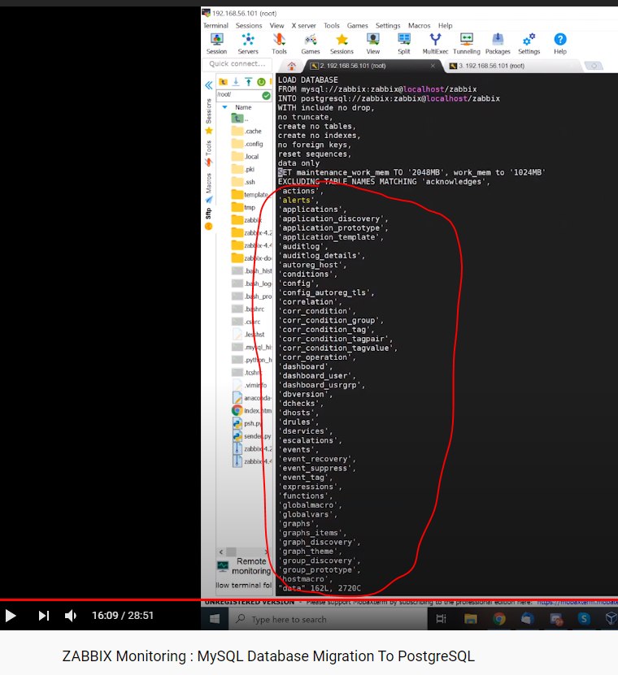Click the Windows Start button

tap(214, 619)
